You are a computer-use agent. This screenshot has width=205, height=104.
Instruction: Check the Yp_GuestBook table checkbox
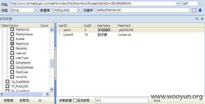pos(7,81)
